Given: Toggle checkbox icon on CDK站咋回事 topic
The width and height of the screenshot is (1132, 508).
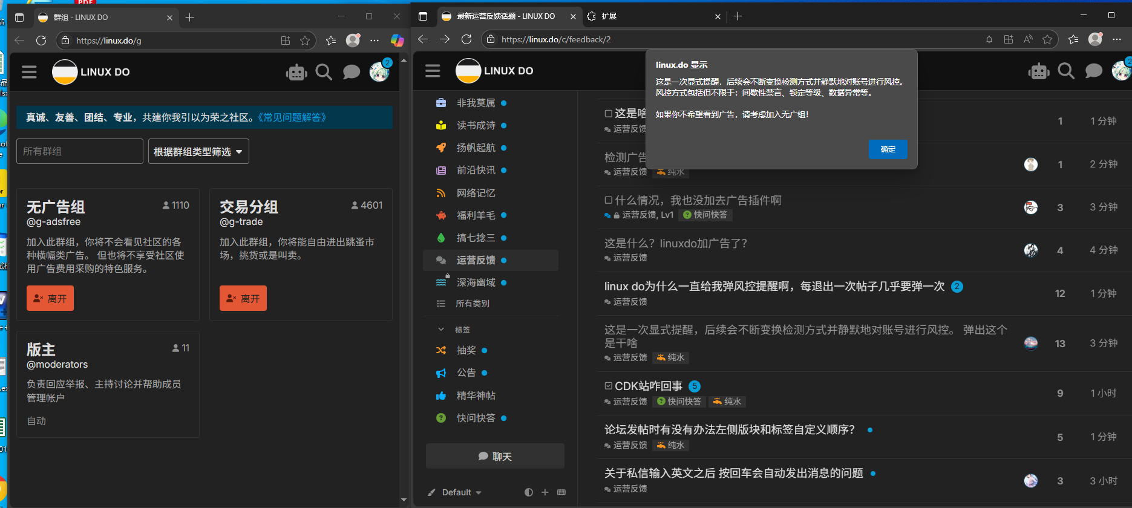Looking at the screenshot, I should pos(609,386).
